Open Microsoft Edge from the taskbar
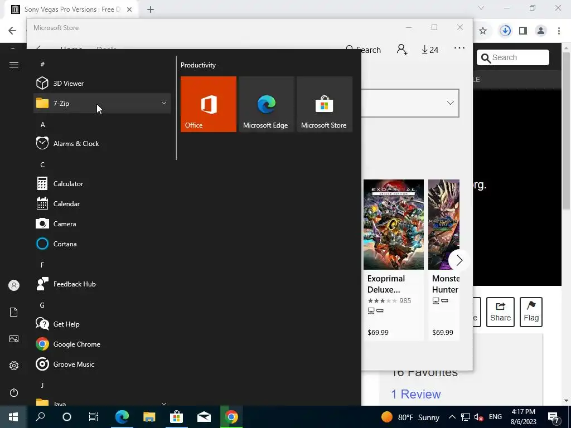The image size is (571, 428). [x=122, y=417]
